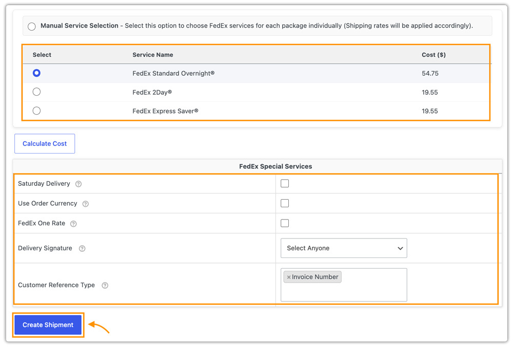Viewport: 513px width, 347px height.
Task: Open the Delivery Signature dropdown
Action: click(344, 248)
